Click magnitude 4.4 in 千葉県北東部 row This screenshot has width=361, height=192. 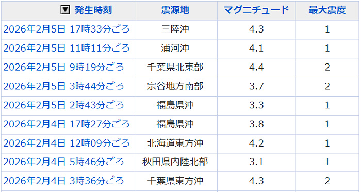(x=256, y=67)
